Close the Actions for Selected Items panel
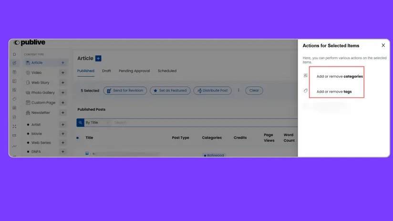 [x=383, y=45]
